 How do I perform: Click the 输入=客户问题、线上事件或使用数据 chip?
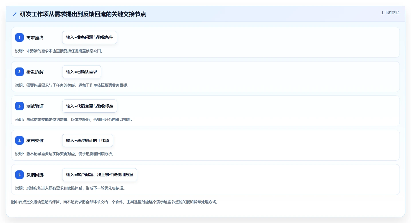(100, 175)
